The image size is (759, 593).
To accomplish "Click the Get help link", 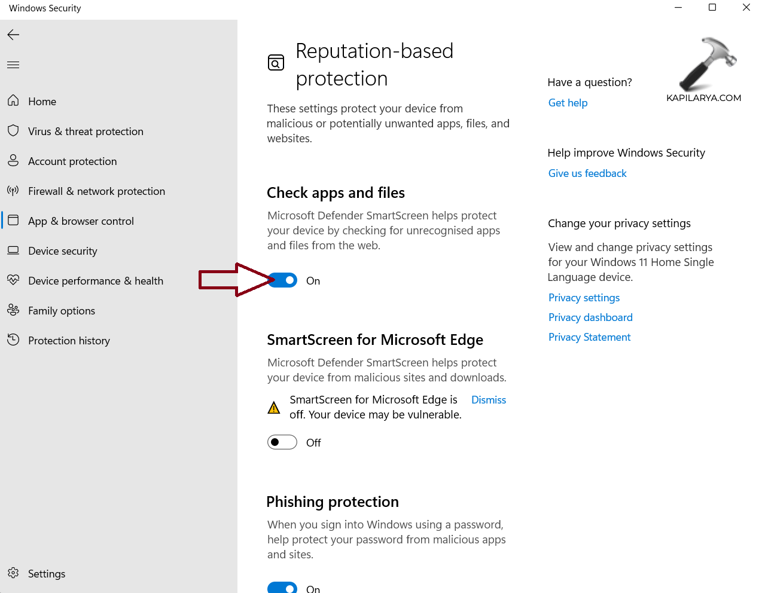I will tap(568, 103).
